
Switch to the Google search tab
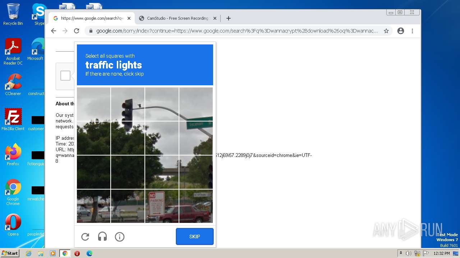(92, 18)
